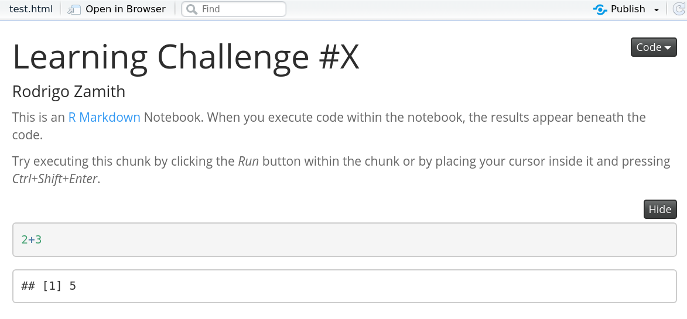Image resolution: width=687 pixels, height=319 pixels.
Task: Click the italic word Run
Action: point(248,162)
